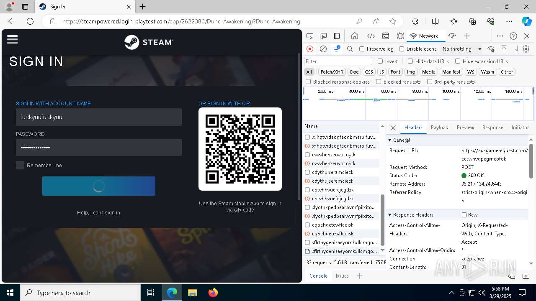Open the Steam hamburger menu
536x301 pixels.
pyautogui.click(x=13, y=39)
